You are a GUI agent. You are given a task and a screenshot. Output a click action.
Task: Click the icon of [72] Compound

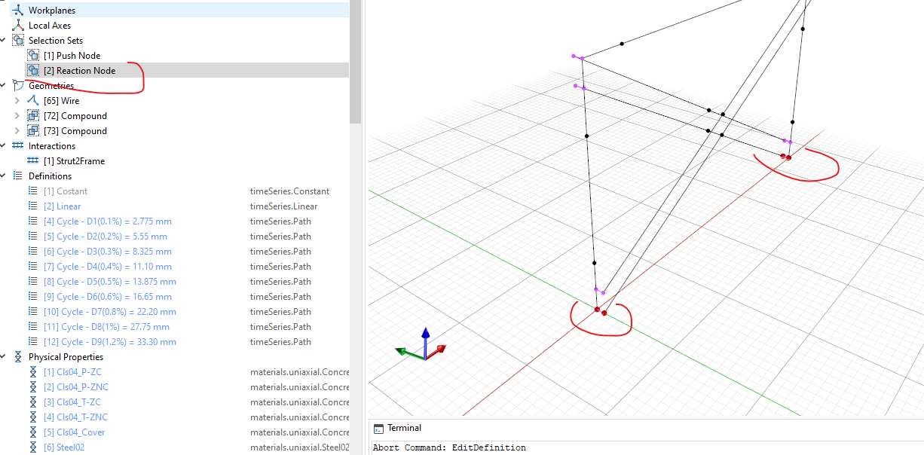coord(32,115)
